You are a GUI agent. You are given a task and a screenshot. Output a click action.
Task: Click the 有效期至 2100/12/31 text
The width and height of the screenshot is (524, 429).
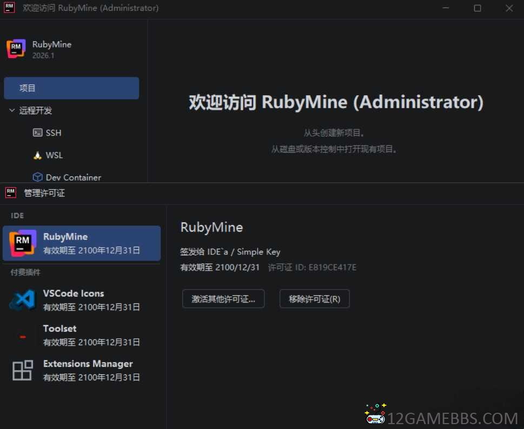[220, 267]
